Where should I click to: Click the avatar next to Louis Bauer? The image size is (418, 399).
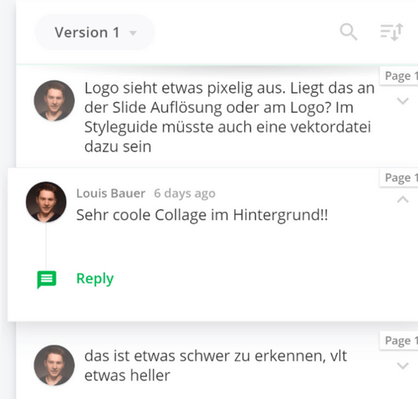point(46,202)
